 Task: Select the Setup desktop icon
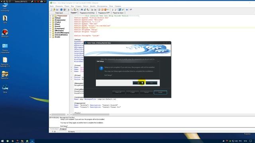[5, 89]
